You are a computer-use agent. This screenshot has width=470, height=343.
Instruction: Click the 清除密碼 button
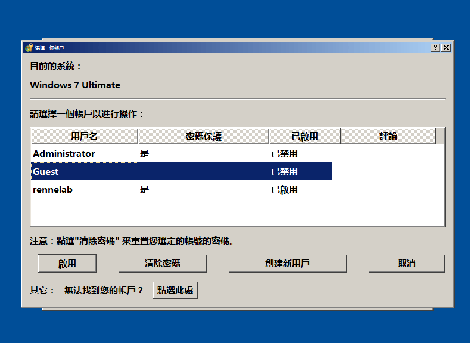(x=163, y=264)
